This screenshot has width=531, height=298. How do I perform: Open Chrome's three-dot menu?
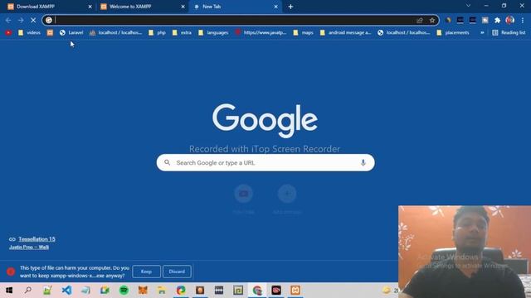tap(523, 20)
